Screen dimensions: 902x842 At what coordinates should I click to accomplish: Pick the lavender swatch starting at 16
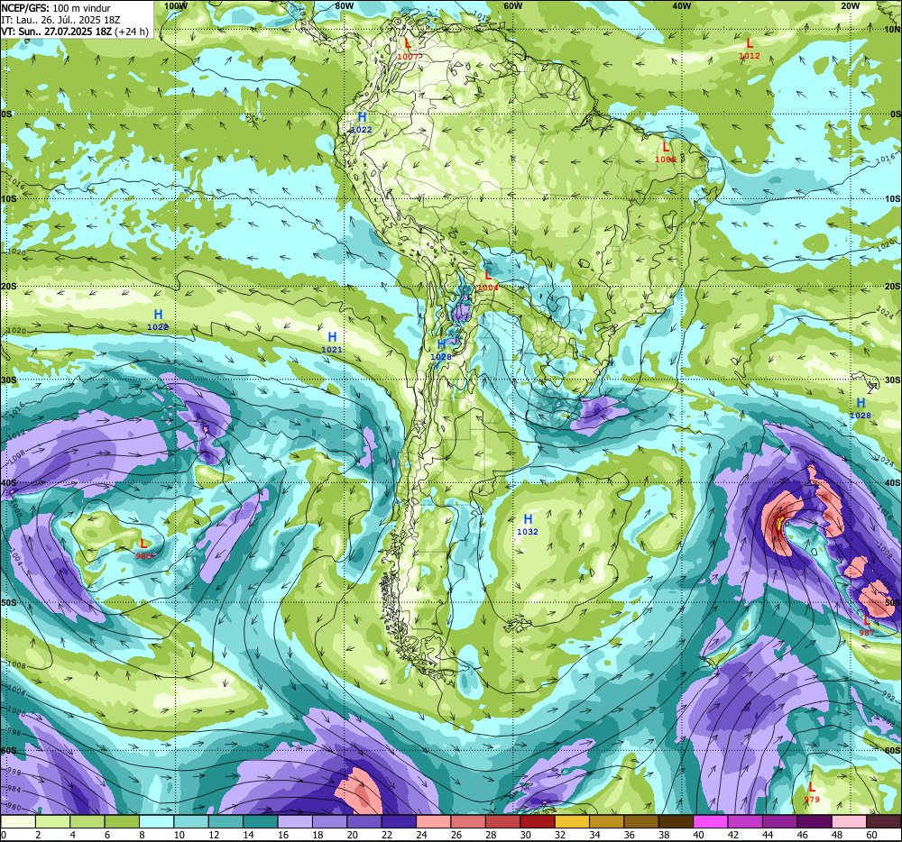click(295, 822)
